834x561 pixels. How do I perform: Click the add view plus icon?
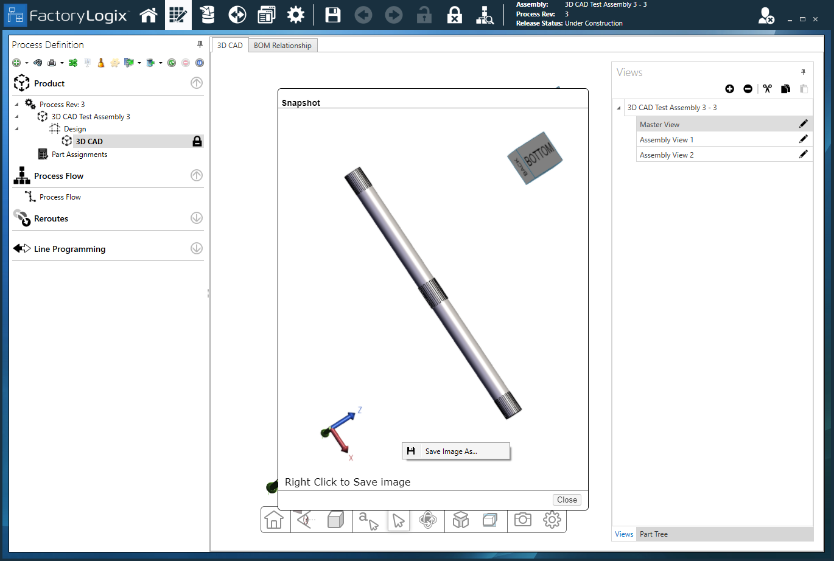[729, 89]
